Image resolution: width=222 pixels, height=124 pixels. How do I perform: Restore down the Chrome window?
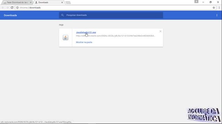211,2
